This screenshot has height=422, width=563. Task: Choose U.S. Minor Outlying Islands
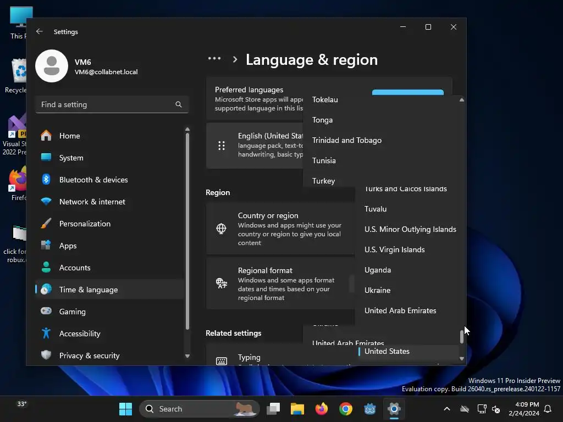tap(410, 229)
